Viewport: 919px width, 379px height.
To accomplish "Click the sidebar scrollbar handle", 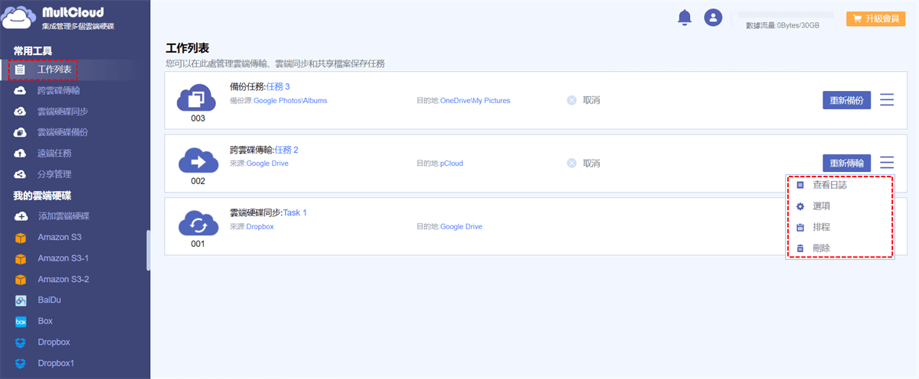I will tap(148, 251).
